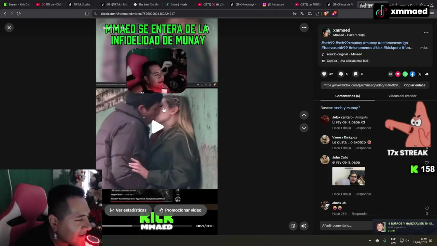Open the video three-dot options menu
The height and width of the screenshot is (246, 437).
pyautogui.click(x=304, y=27)
